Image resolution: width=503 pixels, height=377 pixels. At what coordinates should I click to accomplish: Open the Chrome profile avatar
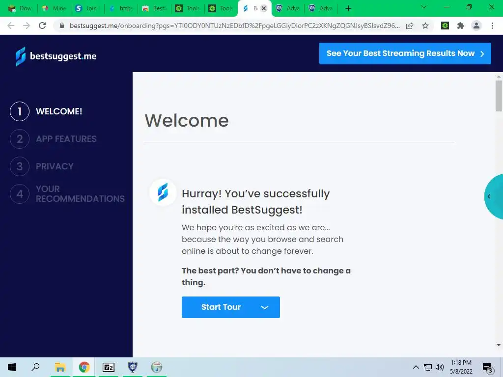click(476, 26)
